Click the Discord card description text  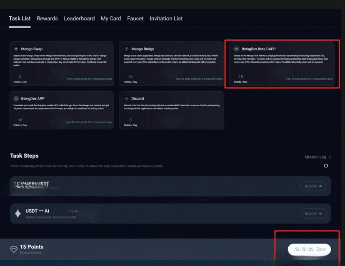click(172, 107)
